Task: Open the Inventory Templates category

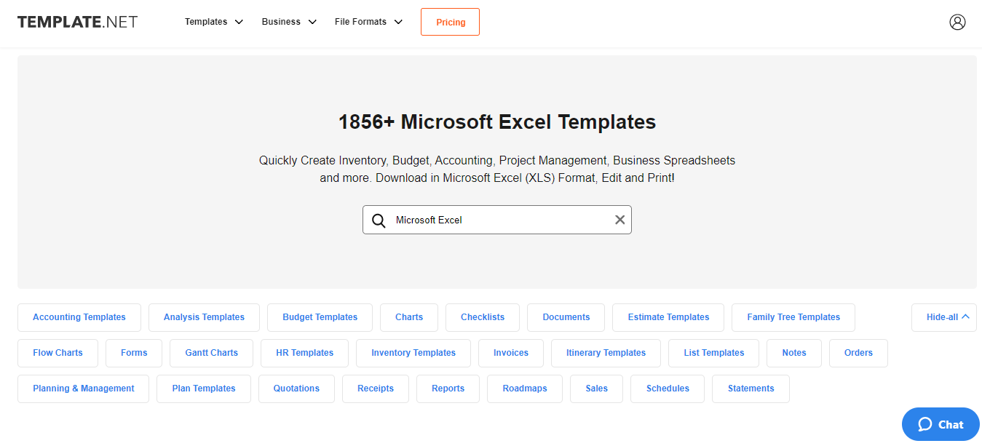Action: (413, 353)
